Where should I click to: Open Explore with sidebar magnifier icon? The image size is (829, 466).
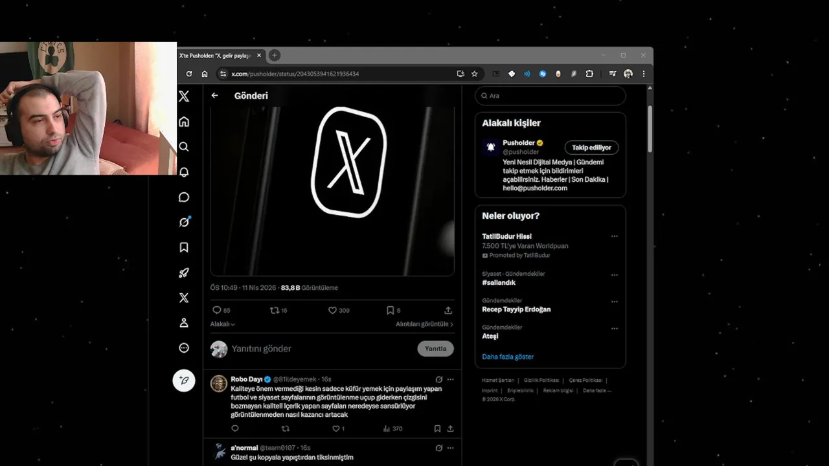coord(184,147)
